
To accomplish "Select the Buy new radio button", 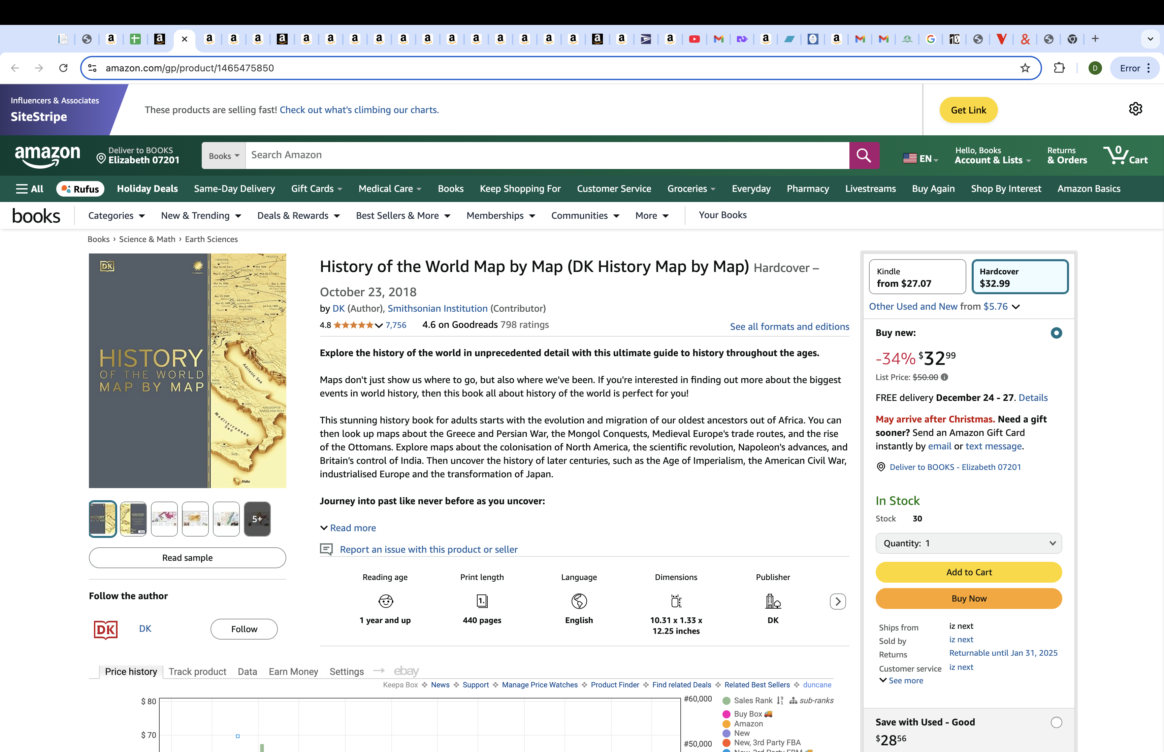I will [1056, 333].
